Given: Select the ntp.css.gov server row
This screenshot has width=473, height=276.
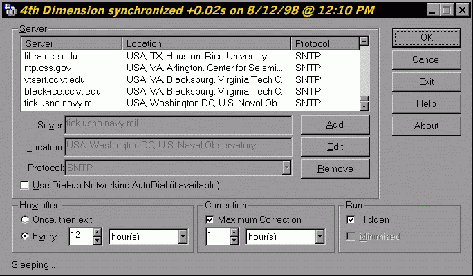Looking at the screenshot, I should 50,68.
